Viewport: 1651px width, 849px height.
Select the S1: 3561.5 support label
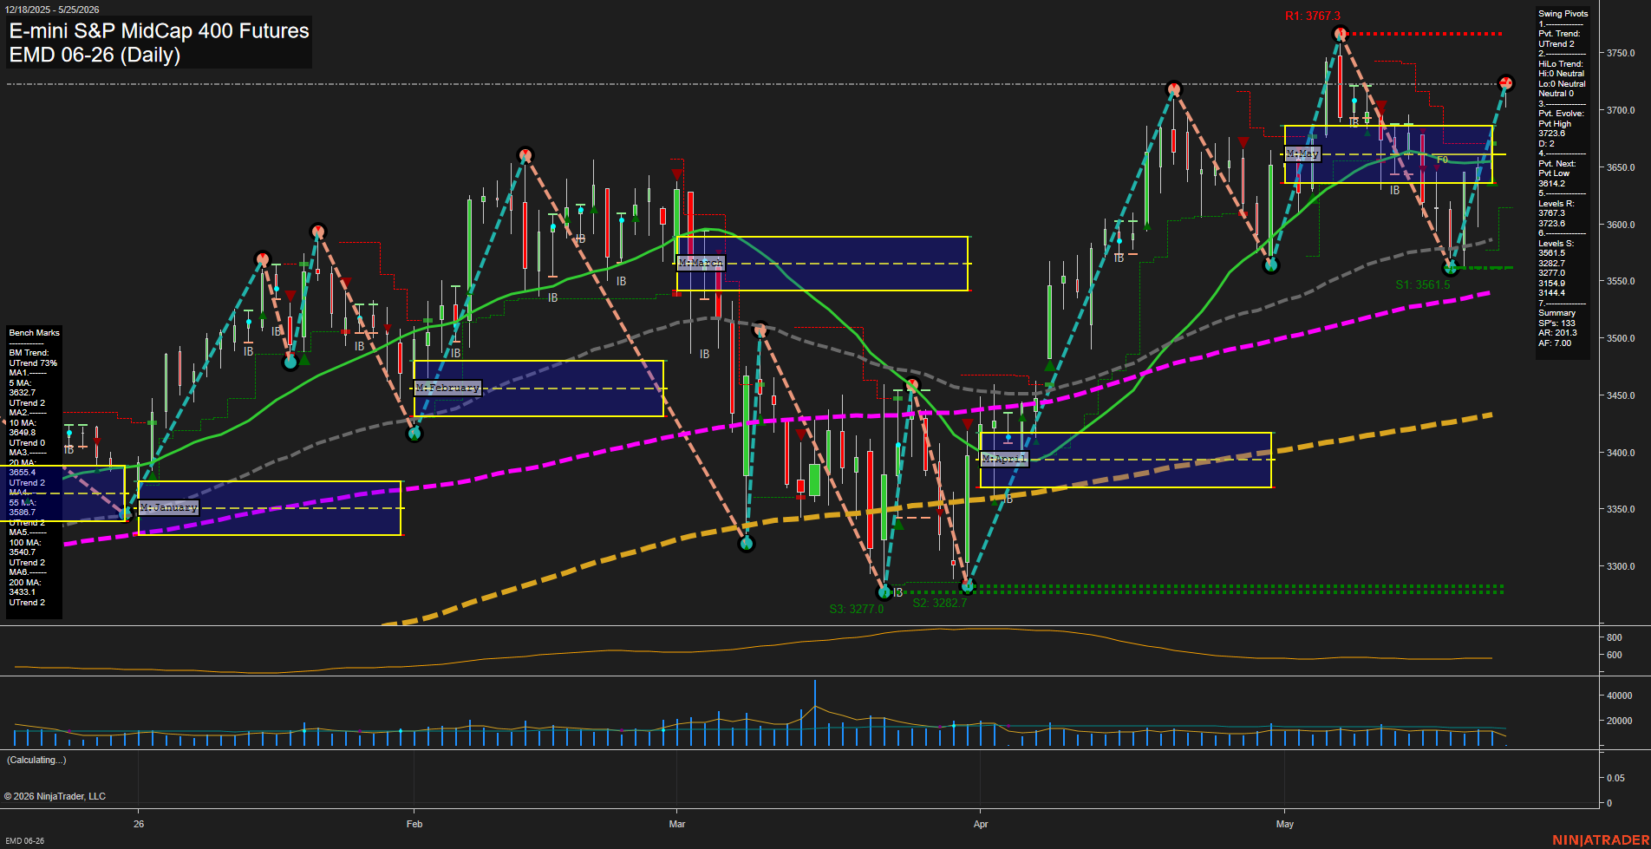pos(1422,284)
